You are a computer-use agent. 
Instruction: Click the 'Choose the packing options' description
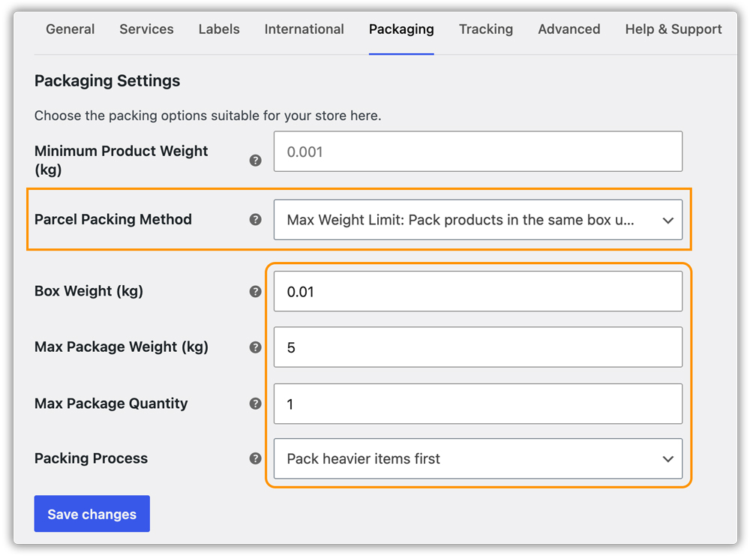[x=208, y=116]
